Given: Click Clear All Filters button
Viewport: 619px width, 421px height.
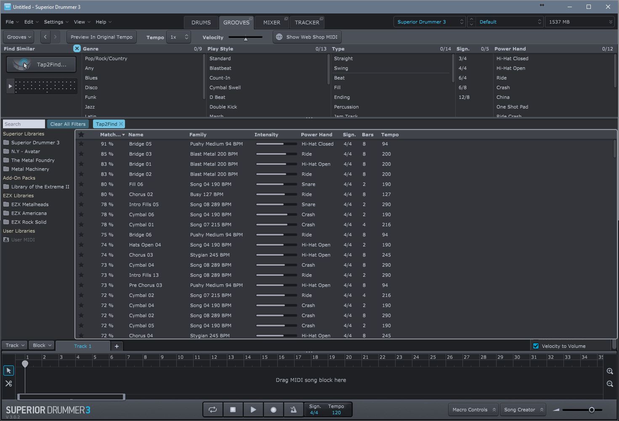Looking at the screenshot, I should [68, 124].
